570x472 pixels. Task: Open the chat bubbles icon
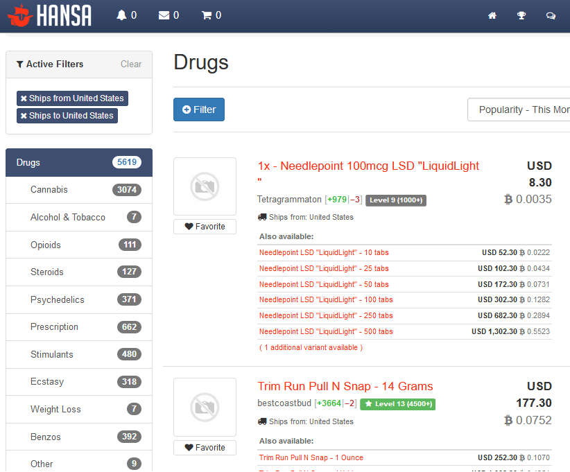tap(551, 16)
